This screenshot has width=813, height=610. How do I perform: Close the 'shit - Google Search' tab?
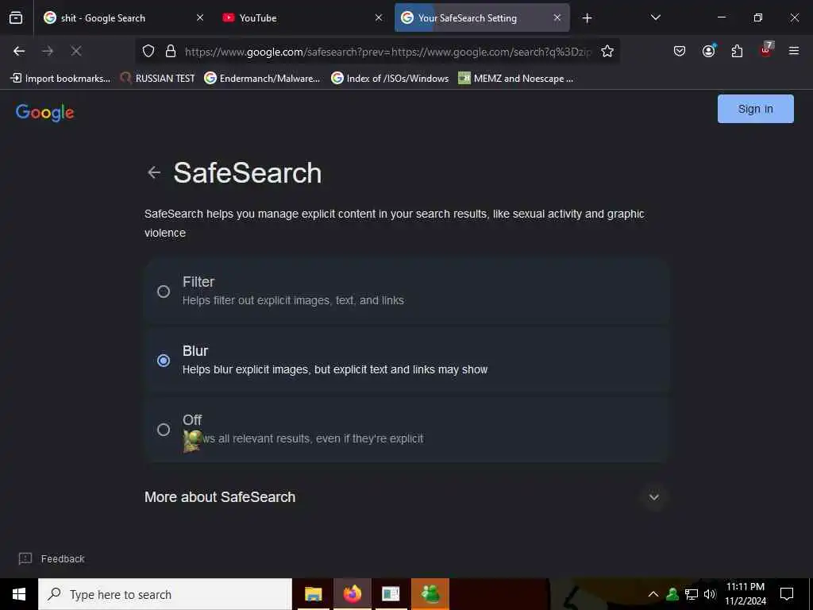pos(199,17)
